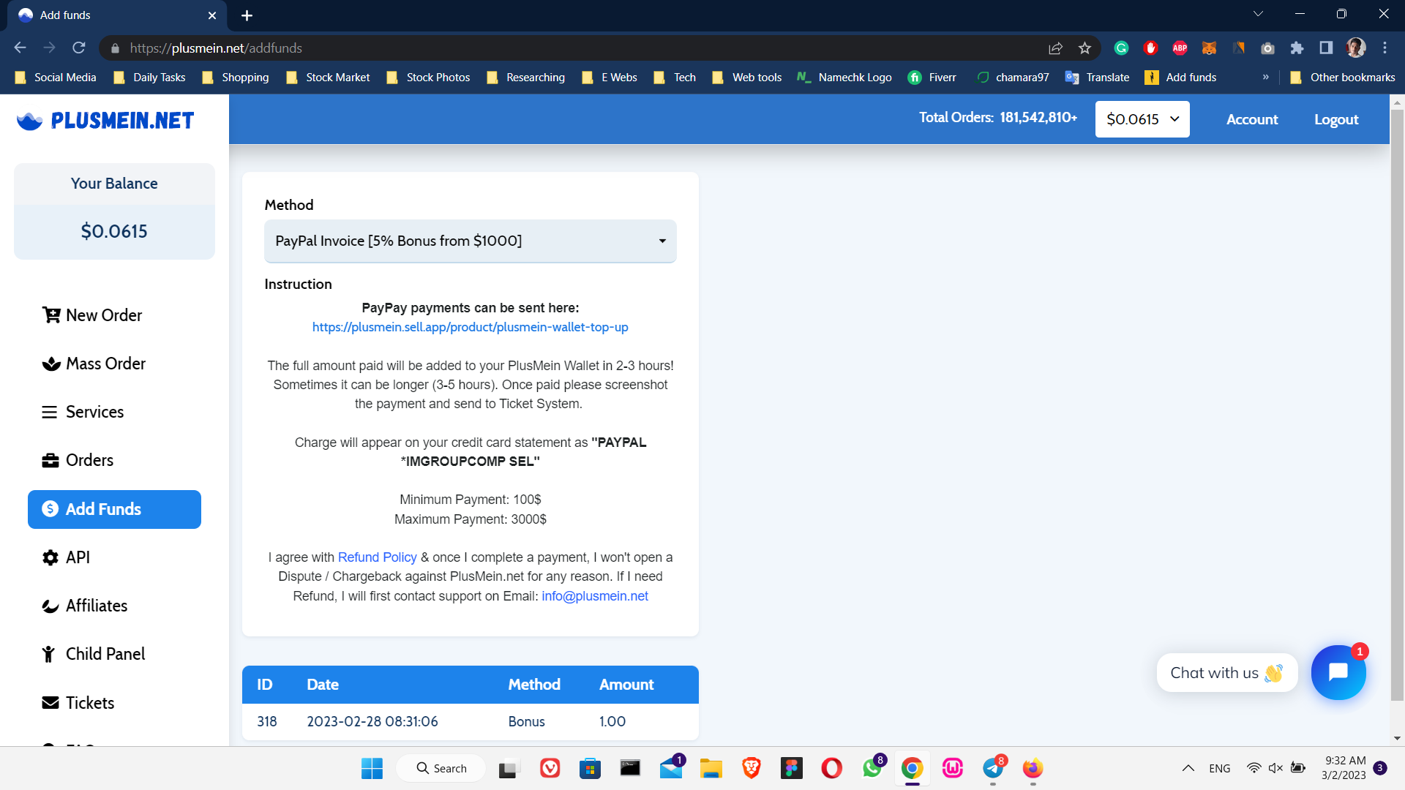The height and width of the screenshot is (790, 1405).
Task: Click the Affiliates cart-wave icon
Action: tap(50, 606)
